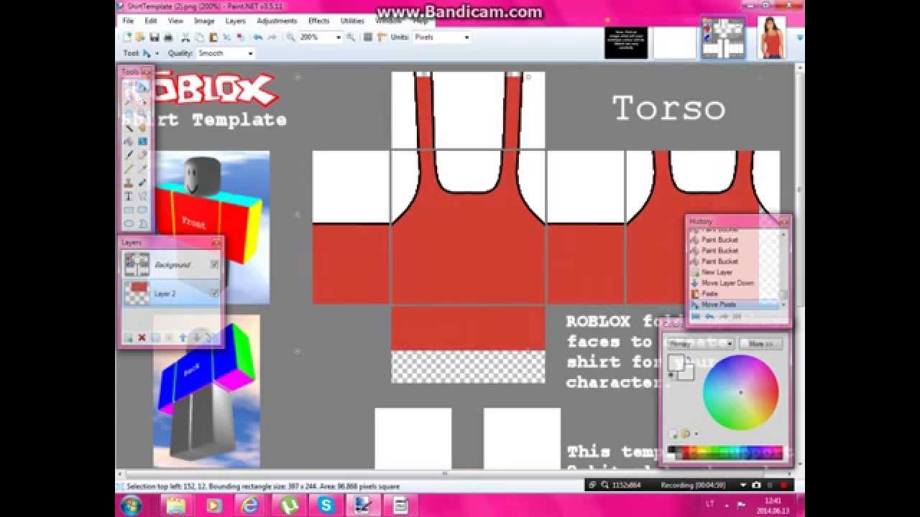
Task: Open the Effects menu
Action: [319, 21]
